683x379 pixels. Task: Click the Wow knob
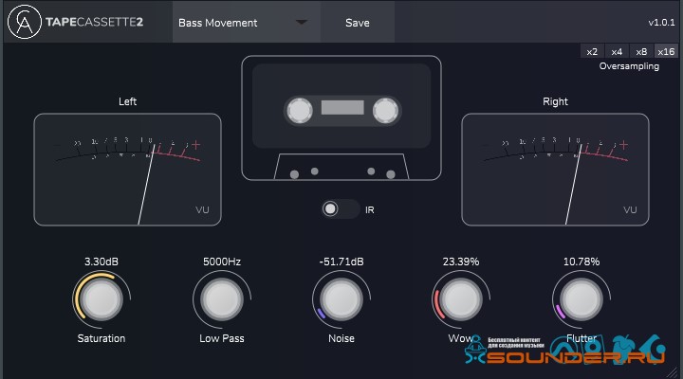(x=461, y=299)
